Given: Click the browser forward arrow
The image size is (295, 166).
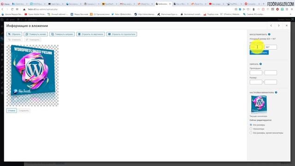Looking at the screenshot, I should [x=7, y=9].
